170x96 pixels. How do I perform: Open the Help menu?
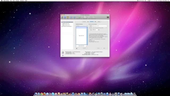26,1
